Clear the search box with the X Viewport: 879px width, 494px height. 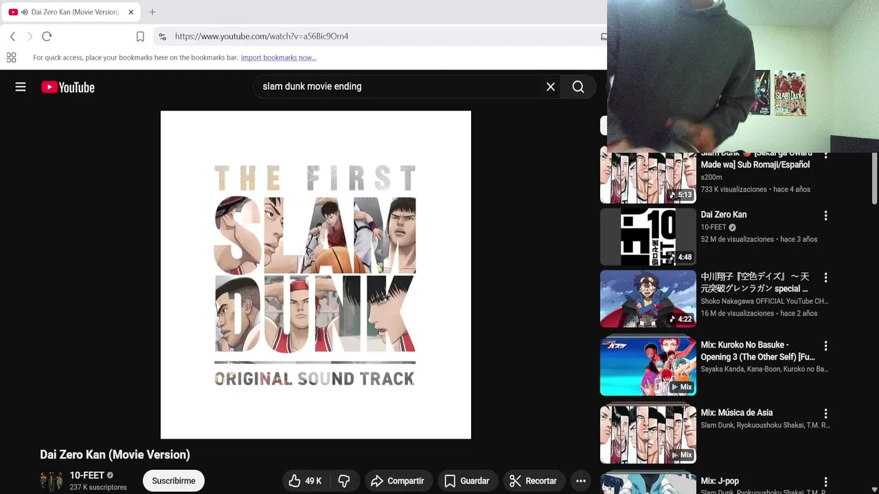click(551, 86)
